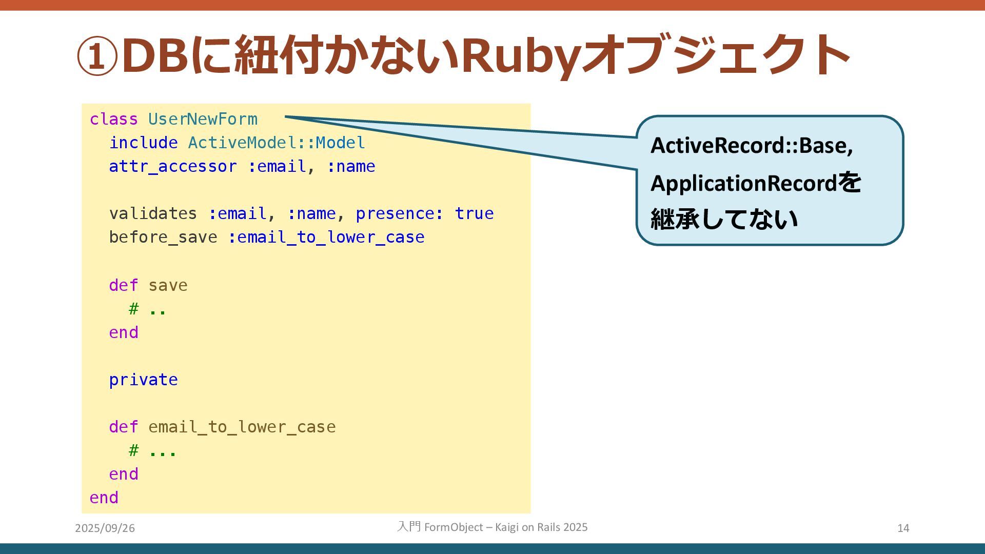Screen dimensions: 985x554
Task: Click the 'before_save :email_to_lower_case' line
Action: pyautogui.click(x=267, y=237)
